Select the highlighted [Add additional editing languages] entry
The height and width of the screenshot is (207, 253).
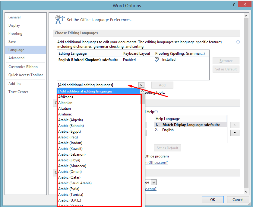(x=99, y=91)
